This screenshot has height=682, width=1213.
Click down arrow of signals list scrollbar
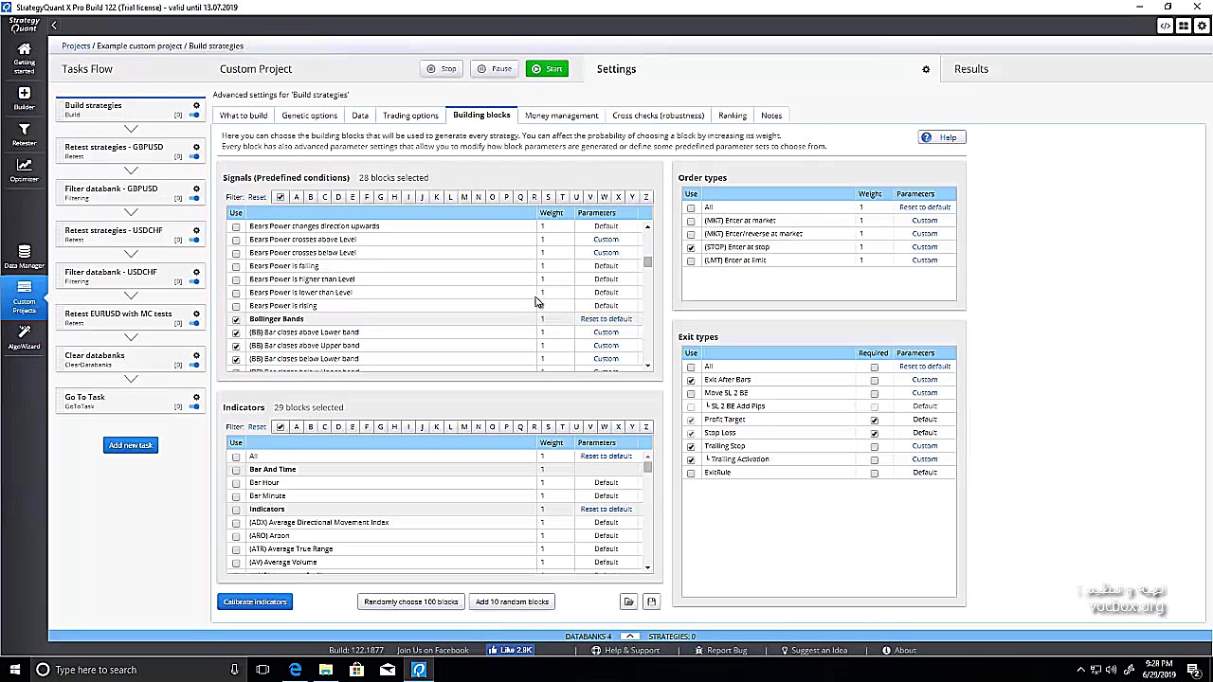tap(648, 366)
